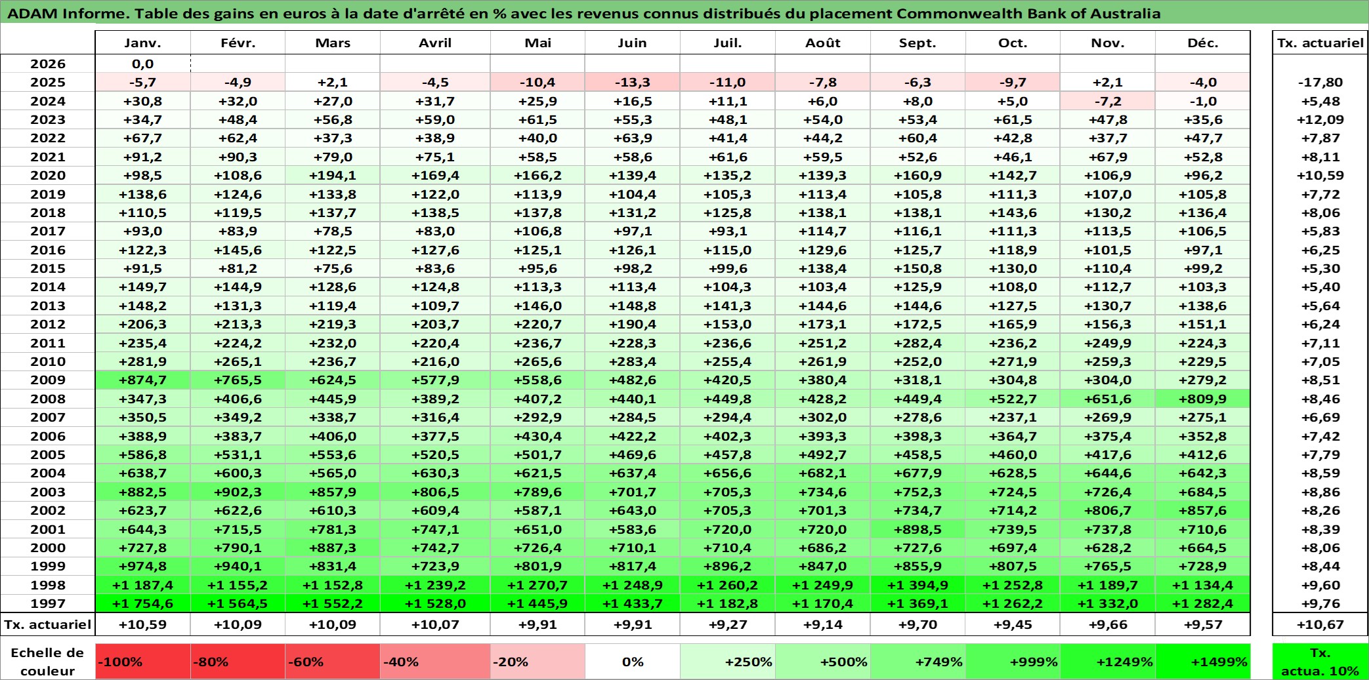1369x680 pixels.
Task: Click the 'Avril' column header
Action: coord(435,43)
